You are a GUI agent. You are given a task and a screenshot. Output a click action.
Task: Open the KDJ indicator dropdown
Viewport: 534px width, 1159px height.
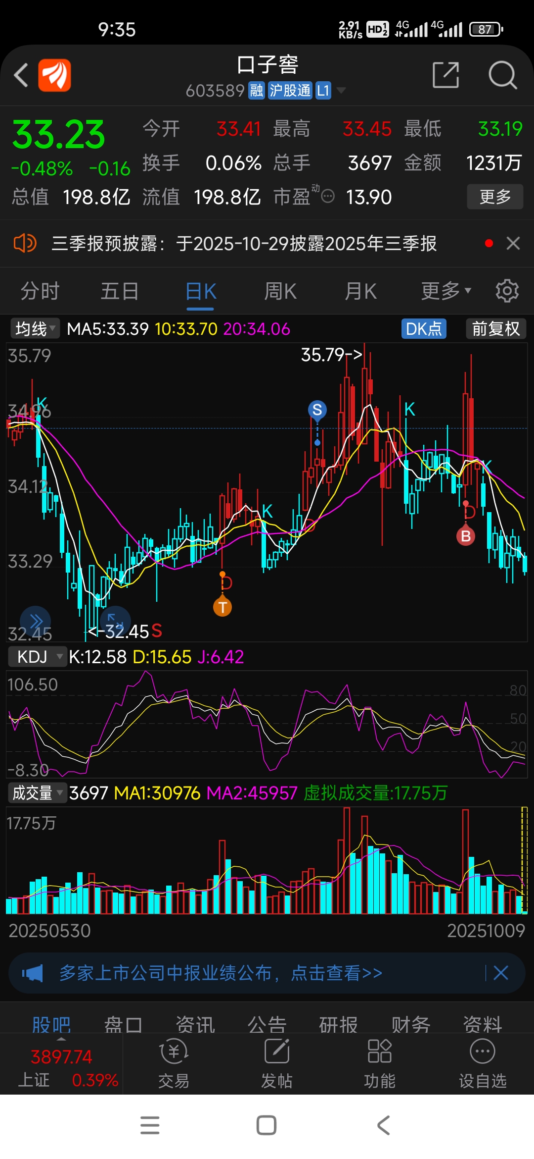click(37, 657)
